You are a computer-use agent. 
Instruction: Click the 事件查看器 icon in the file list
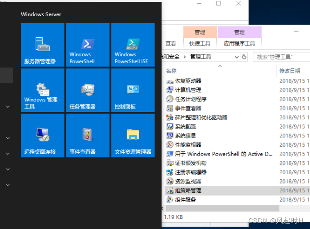(170, 109)
